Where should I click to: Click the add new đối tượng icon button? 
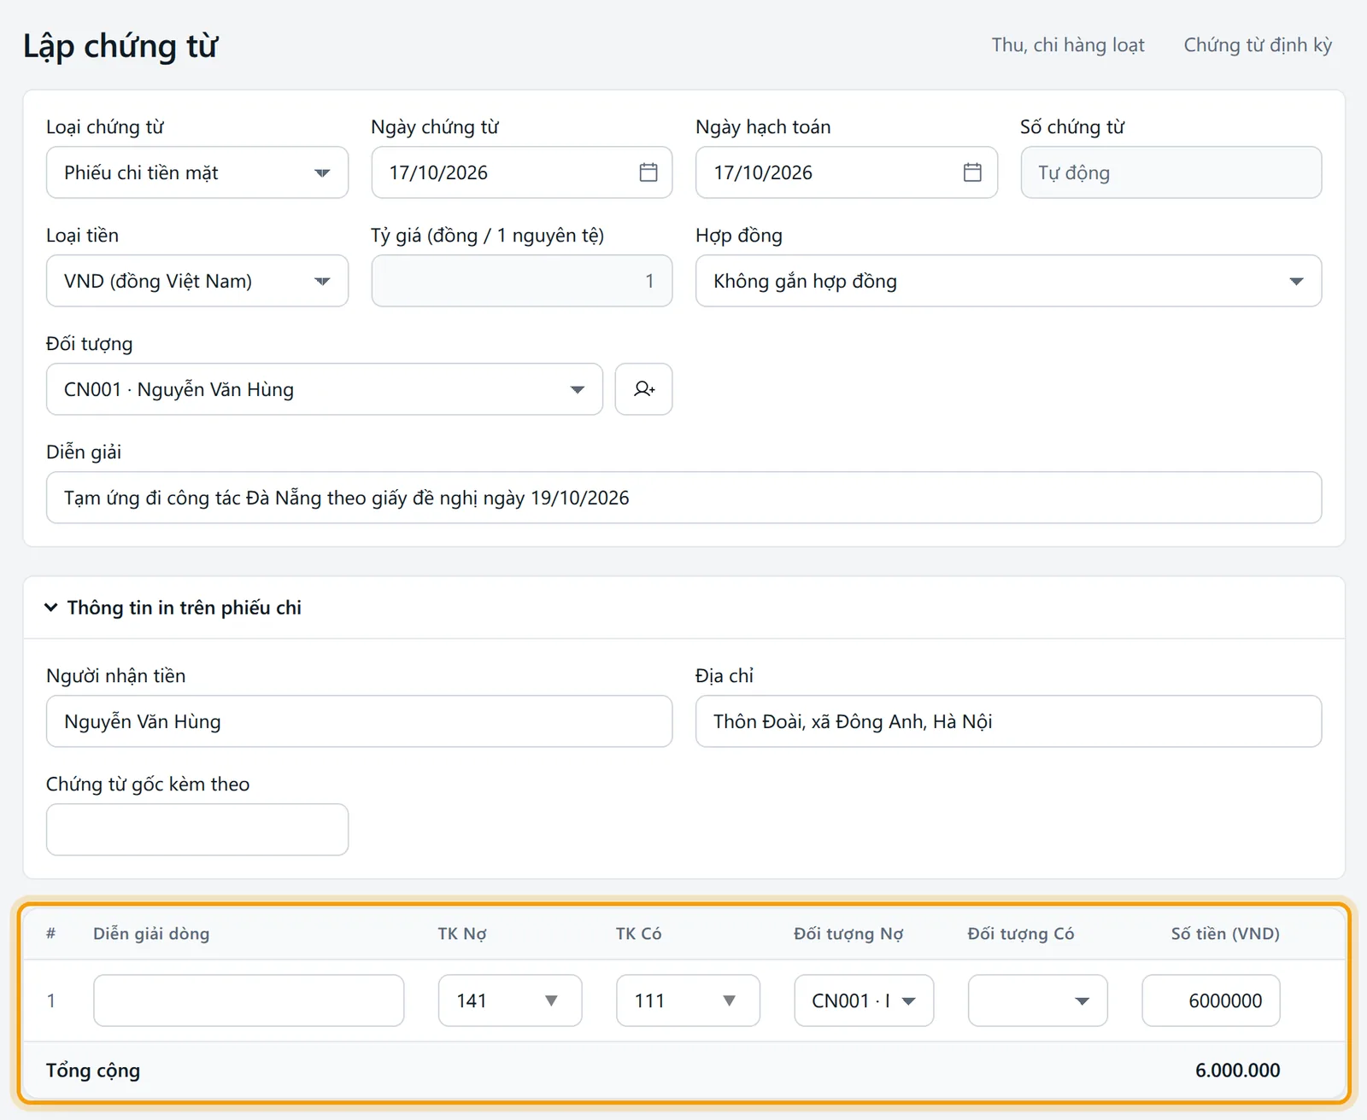click(x=643, y=389)
